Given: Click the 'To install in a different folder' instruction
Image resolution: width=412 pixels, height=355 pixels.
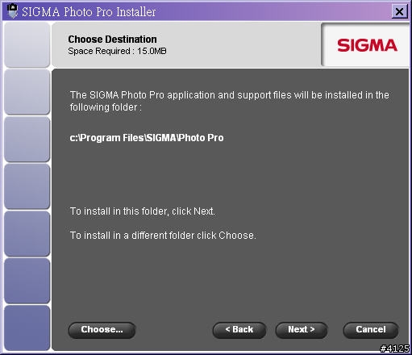Looking at the screenshot, I should (163, 236).
